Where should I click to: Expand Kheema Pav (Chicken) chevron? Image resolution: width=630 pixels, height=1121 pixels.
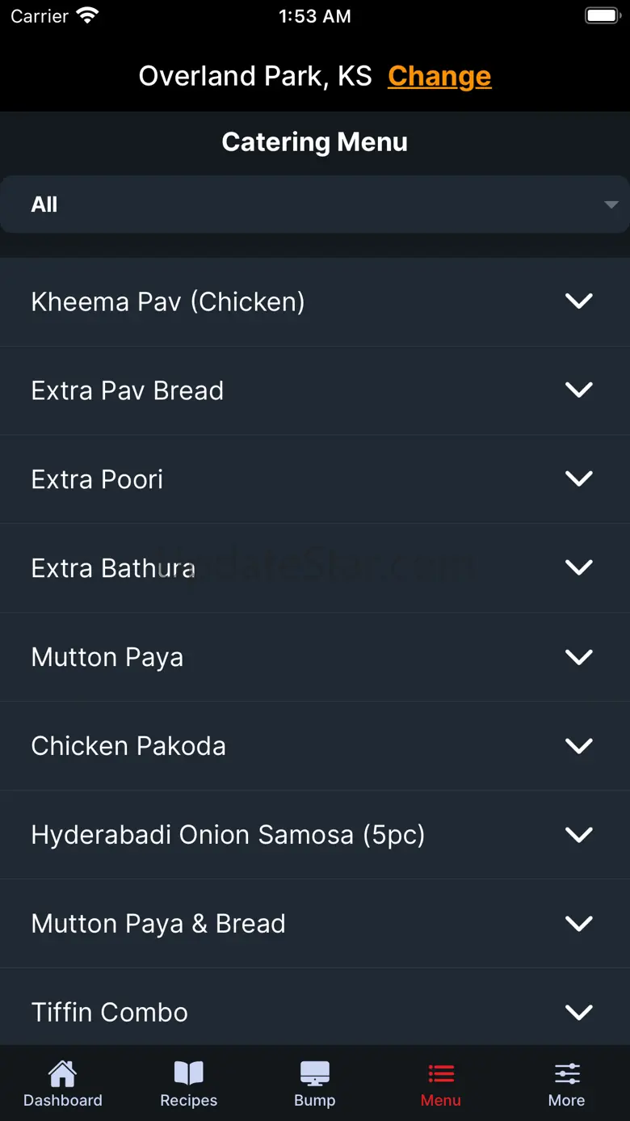click(578, 301)
